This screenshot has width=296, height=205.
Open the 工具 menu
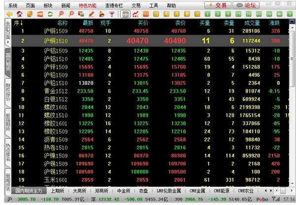(153, 5)
